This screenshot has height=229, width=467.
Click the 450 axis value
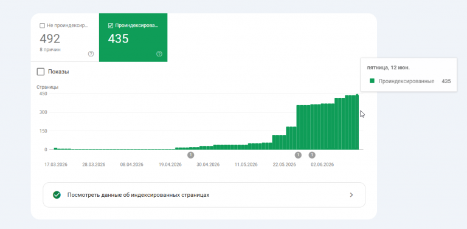[x=44, y=94]
